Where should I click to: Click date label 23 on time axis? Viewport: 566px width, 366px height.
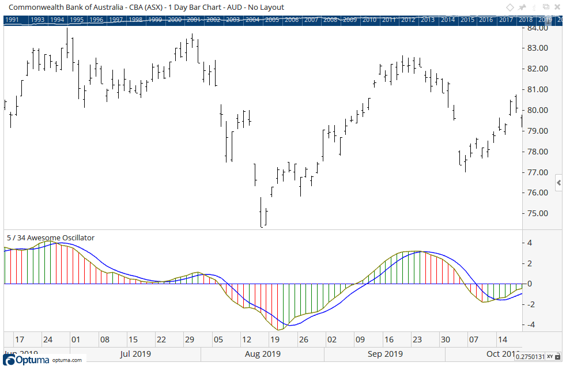coord(417,339)
